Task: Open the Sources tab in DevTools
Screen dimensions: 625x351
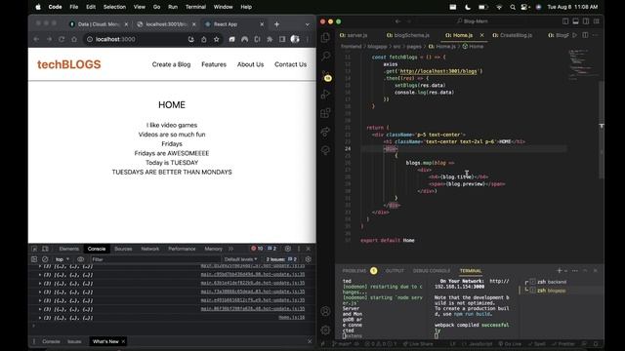Action: click(x=123, y=249)
